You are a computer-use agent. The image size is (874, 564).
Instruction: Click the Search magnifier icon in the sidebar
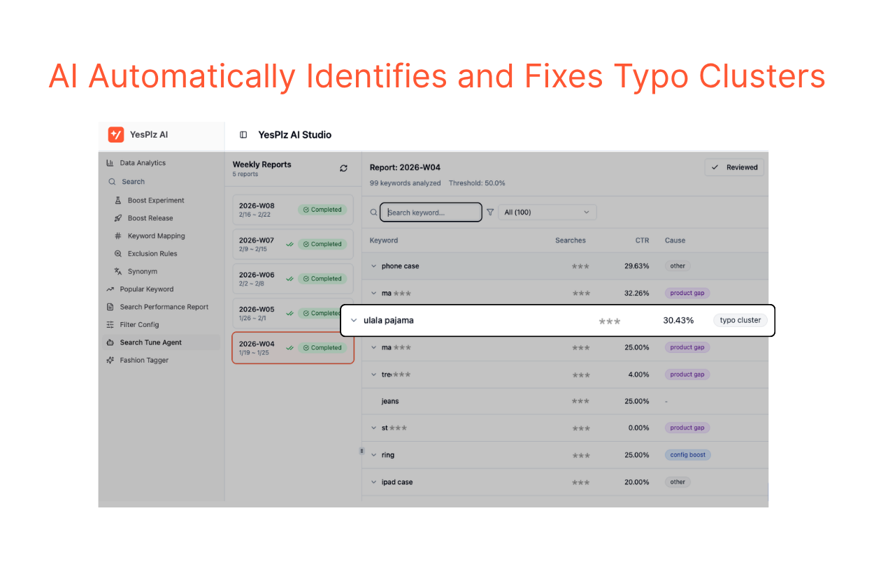click(112, 182)
